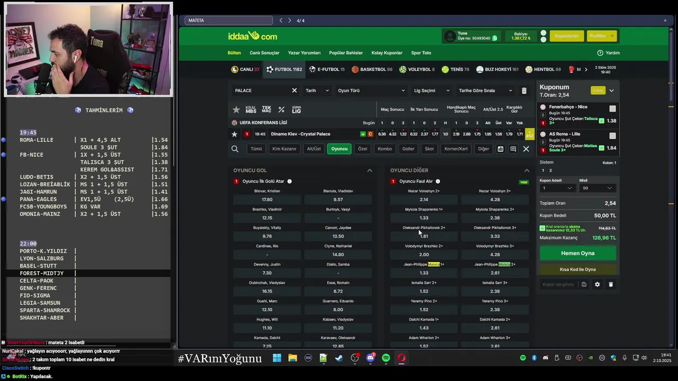
Task: Click Kısa Kod ile Oyna button
Action: 578,269
